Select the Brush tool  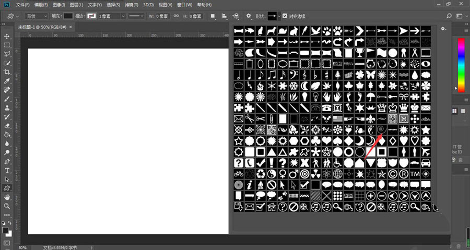pyautogui.click(x=7, y=99)
